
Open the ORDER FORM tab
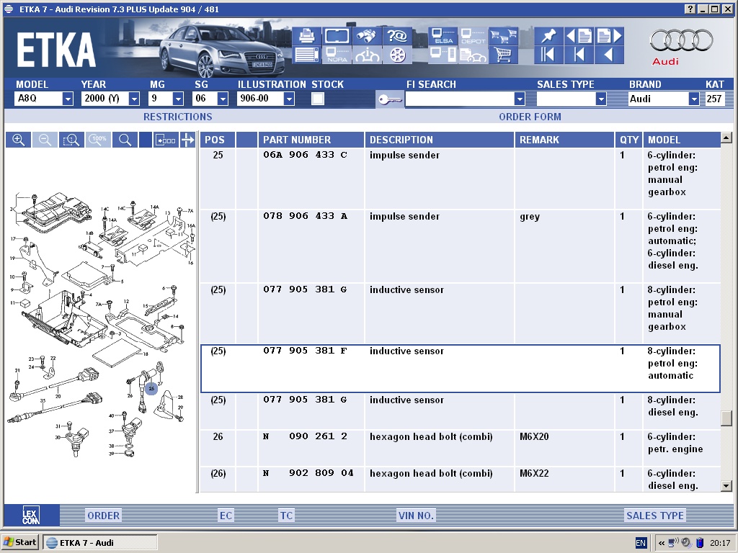530,117
